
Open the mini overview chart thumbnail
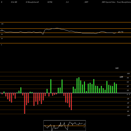65,125
